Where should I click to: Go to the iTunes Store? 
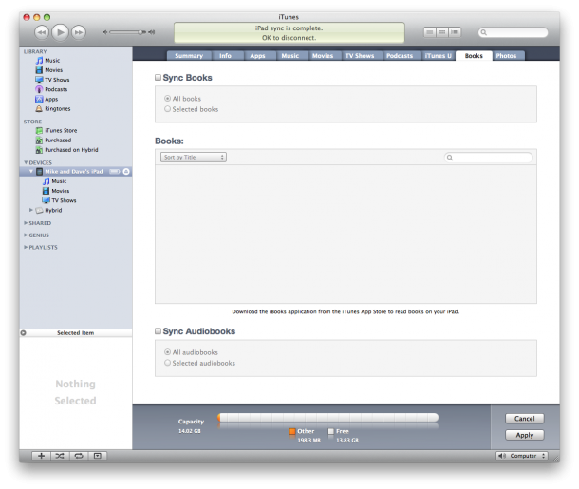56,130
